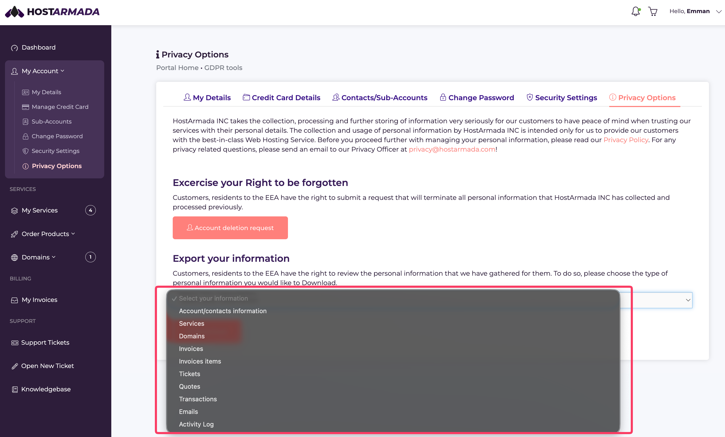The width and height of the screenshot is (725, 437).
Task: Click the Open New Ticket pencil icon
Action: 14,366
